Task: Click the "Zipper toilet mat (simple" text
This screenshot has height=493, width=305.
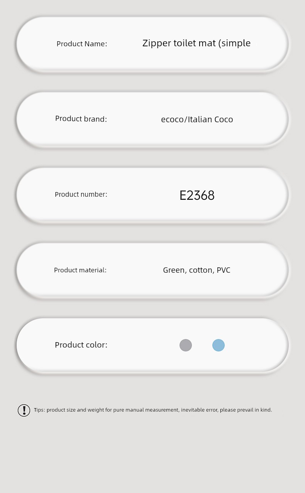Action: click(197, 43)
